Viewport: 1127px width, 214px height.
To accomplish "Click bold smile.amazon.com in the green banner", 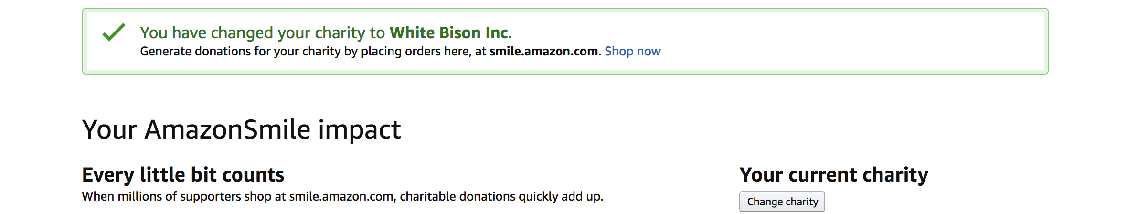I will (x=543, y=51).
